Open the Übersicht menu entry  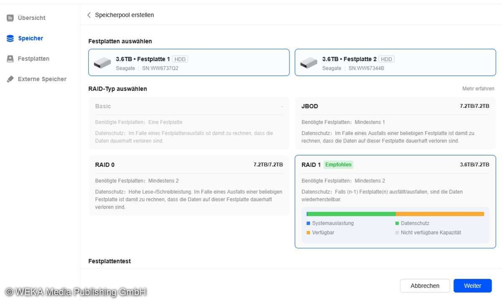point(31,18)
